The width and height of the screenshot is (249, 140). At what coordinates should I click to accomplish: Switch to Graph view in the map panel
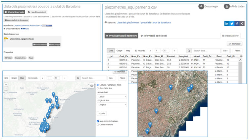[14, 78]
